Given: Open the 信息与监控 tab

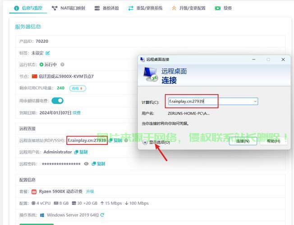Looking at the screenshot, I should pos(28,8).
